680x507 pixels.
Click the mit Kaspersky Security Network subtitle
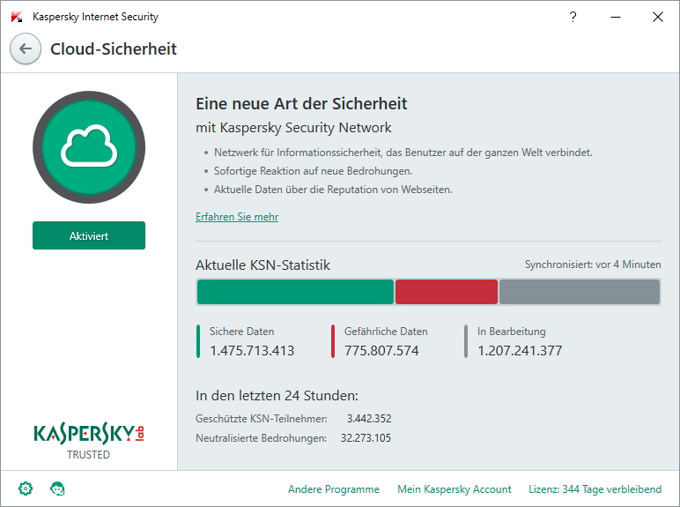pyautogui.click(x=293, y=128)
